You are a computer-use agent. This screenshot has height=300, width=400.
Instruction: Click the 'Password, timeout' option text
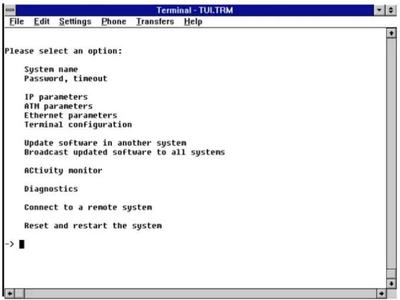click(x=66, y=79)
